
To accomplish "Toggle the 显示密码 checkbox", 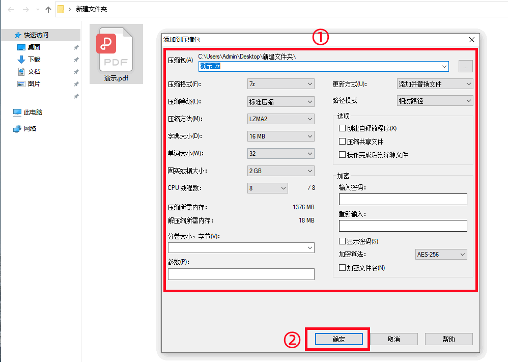I will [342, 241].
